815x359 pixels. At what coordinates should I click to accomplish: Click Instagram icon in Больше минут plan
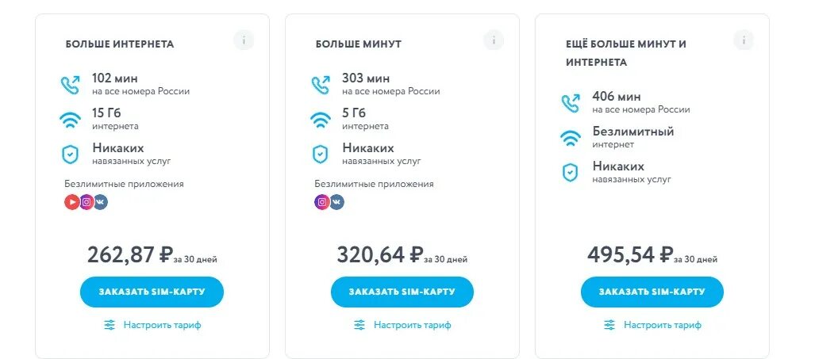[x=322, y=202]
